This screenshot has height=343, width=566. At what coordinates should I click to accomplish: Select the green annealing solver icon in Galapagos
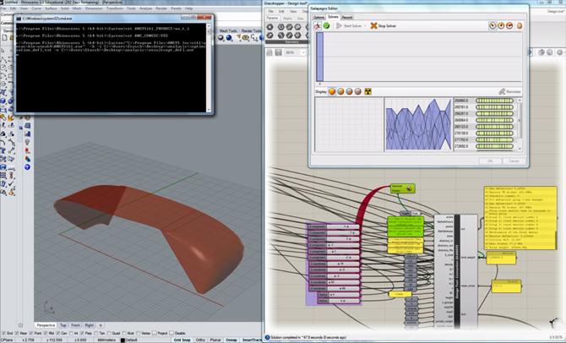click(x=326, y=25)
